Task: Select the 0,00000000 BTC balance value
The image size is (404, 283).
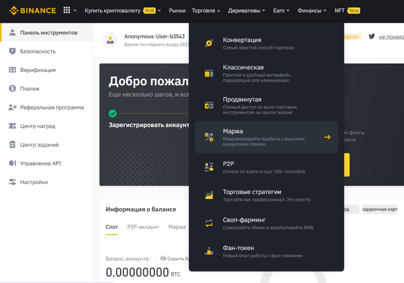Action: tap(143, 272)
